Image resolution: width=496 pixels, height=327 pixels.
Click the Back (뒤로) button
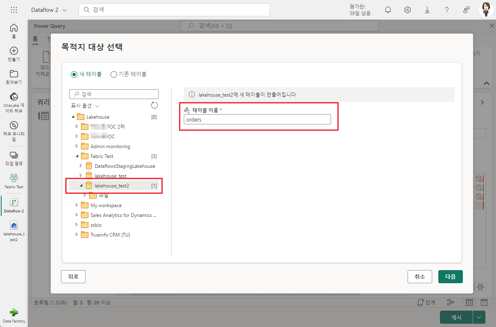click(x=73, y=277)
